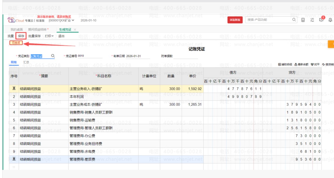Click the 吨 unit cell for 主营业务成本-铁精矿
Screen dimensions: 334x178
click(x=149, y=104)
